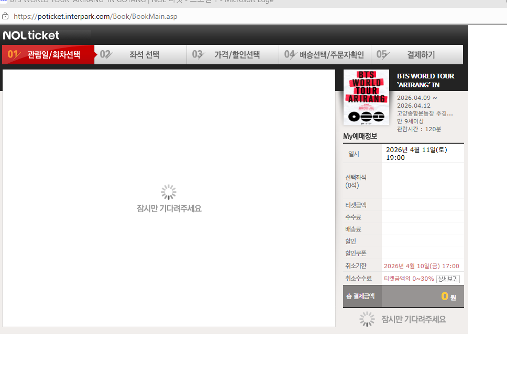Click the BTS World Tour Arirang poster
This screenshot has height=369, width=507.
tap(366, 97)
